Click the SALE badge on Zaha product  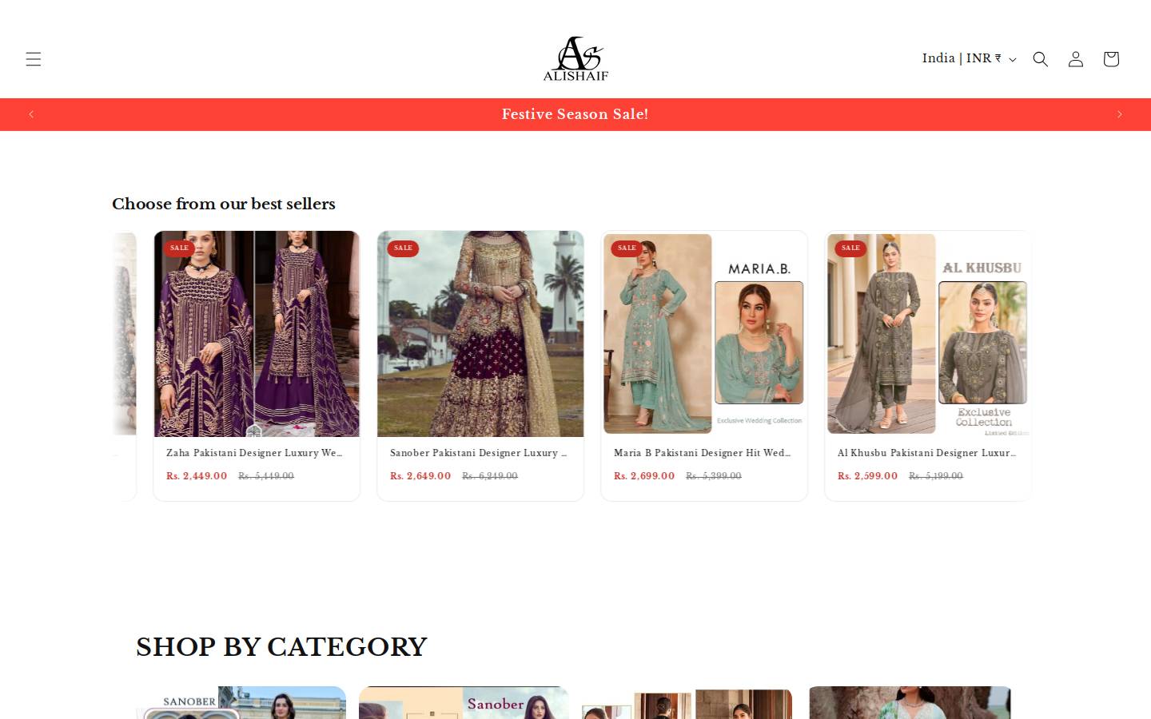179,248
